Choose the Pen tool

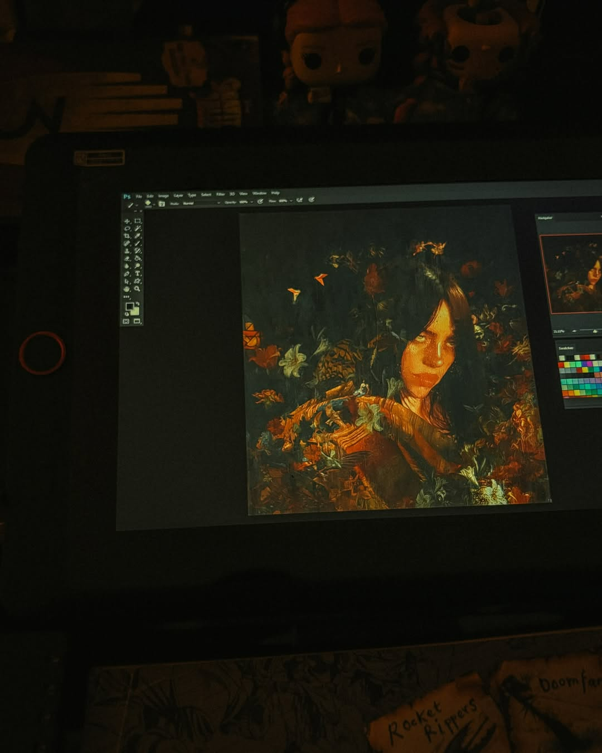pyautogui.click(x=127, y=274)
